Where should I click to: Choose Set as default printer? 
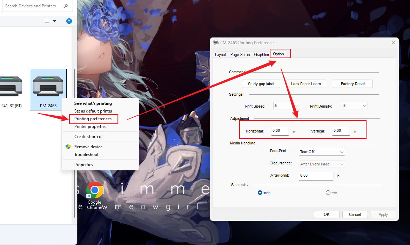click(x=93, y=111)
